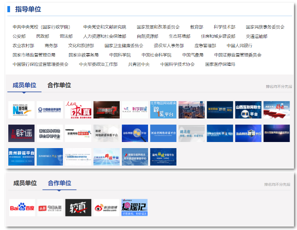Select 成员单位 tab in lower panel
297x230 pixels.
[x=25, y=183]
